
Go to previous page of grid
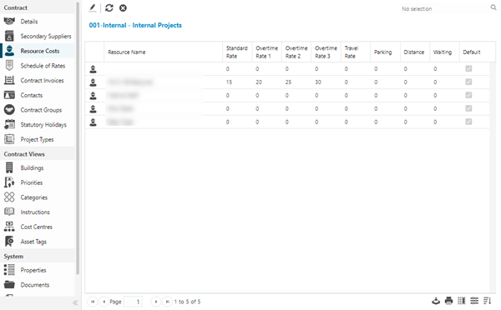pos(104,302)
